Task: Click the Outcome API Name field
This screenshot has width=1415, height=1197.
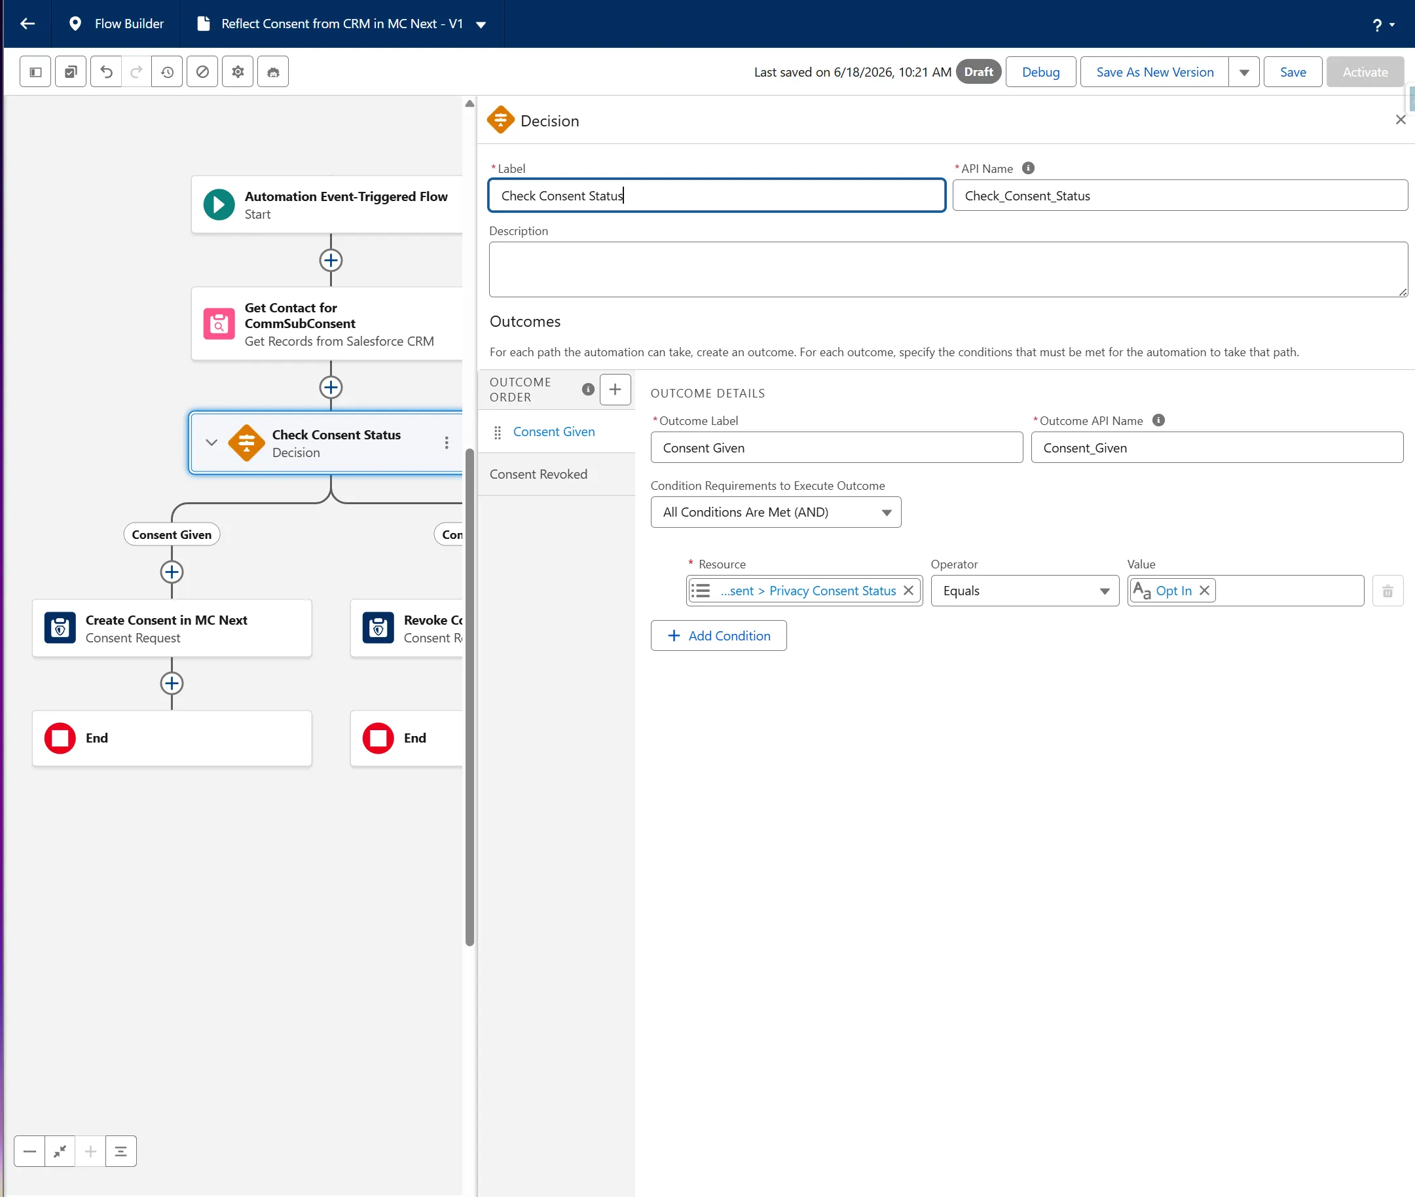Action: (1217, 448)
